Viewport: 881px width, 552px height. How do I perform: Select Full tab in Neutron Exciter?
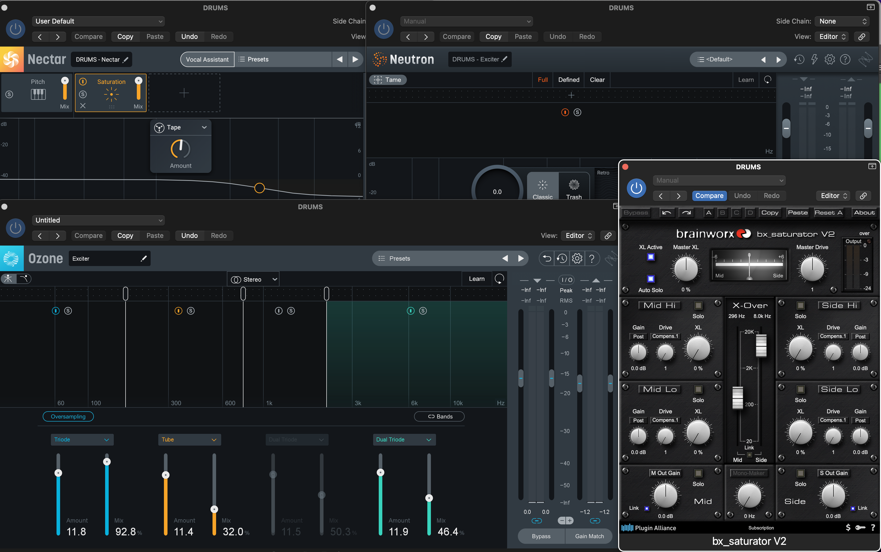tap(543, 80)
